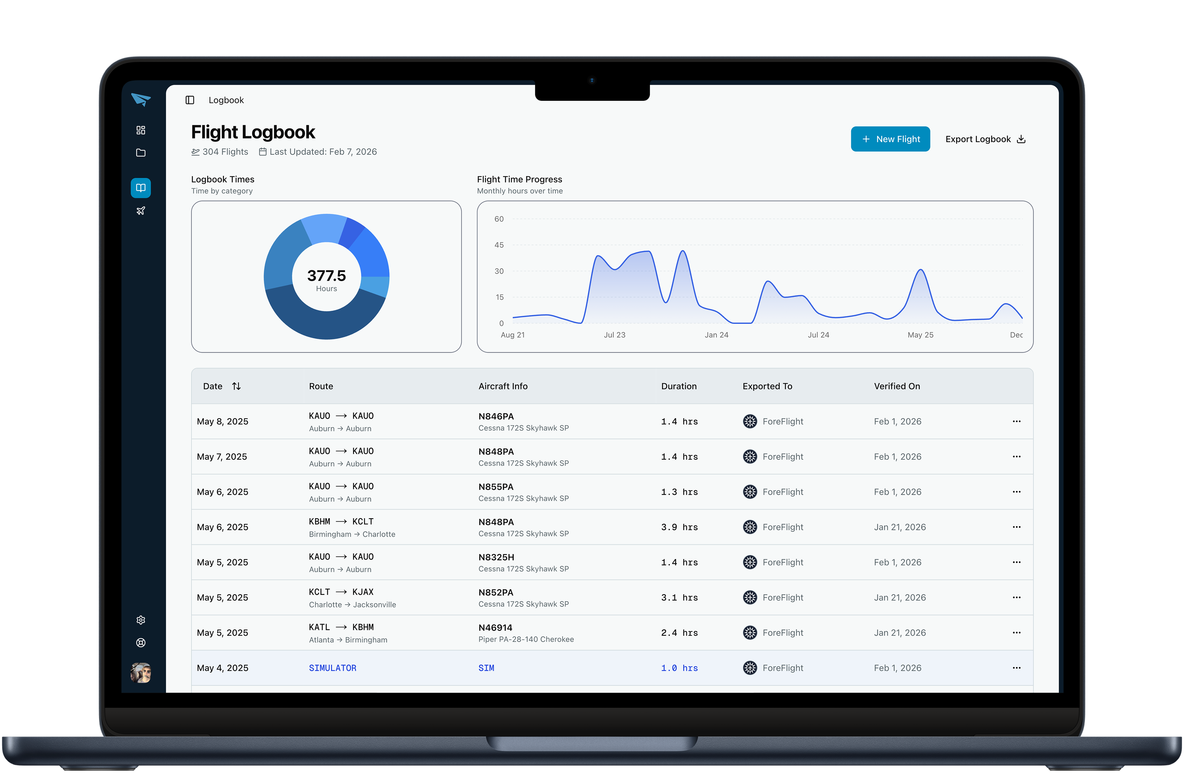Open Settings via the gear icon
1185x773 pixels.
coord(141,620)
